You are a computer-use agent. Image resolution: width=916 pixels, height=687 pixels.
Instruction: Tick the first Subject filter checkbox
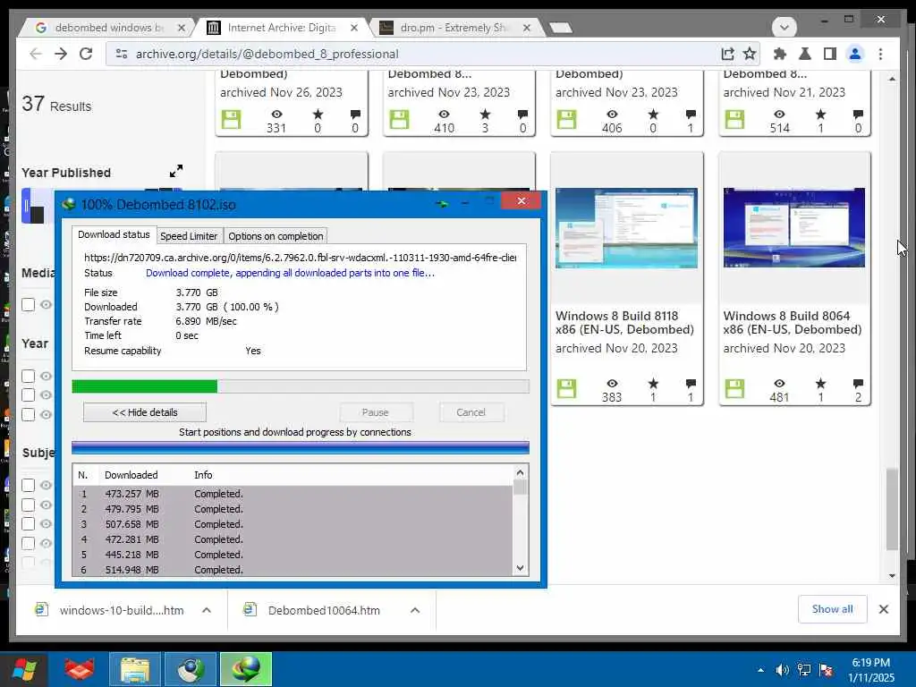pos(28,485)
